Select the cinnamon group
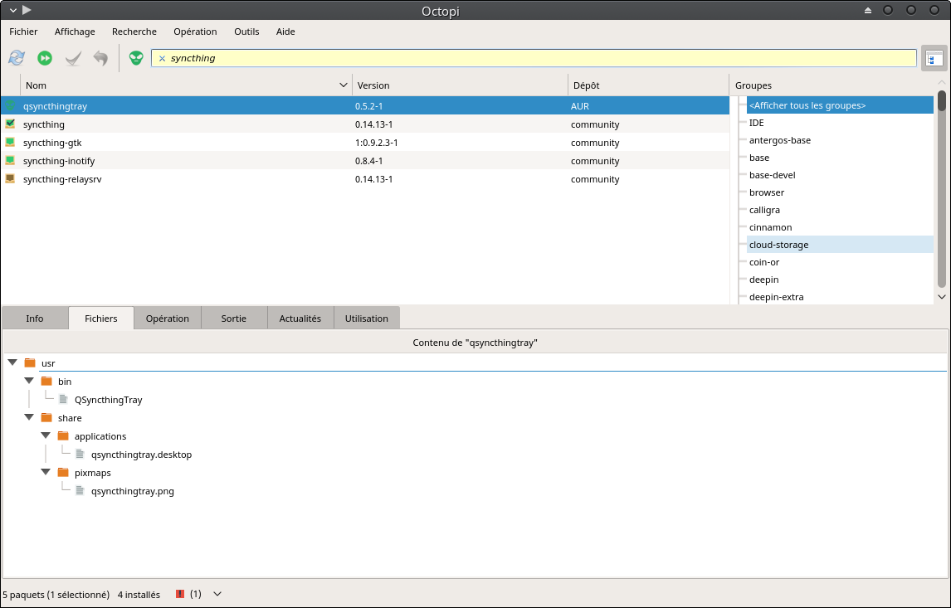The image size is (951, 608). (840, 227)
